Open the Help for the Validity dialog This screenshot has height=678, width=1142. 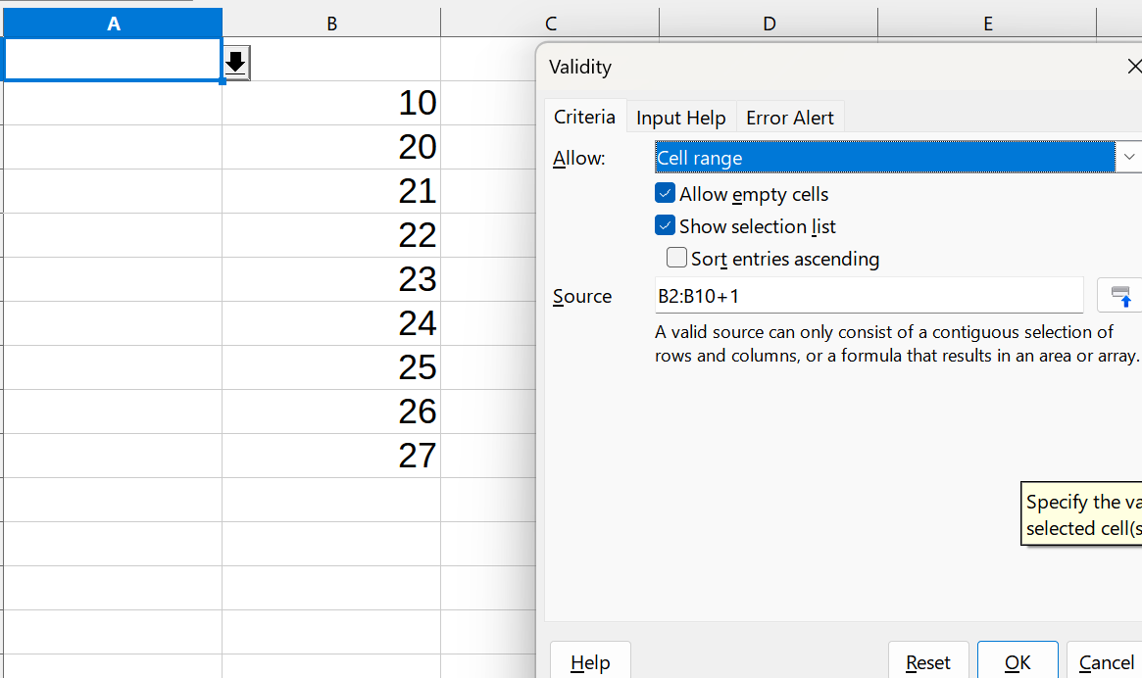[x=590, y=660]
